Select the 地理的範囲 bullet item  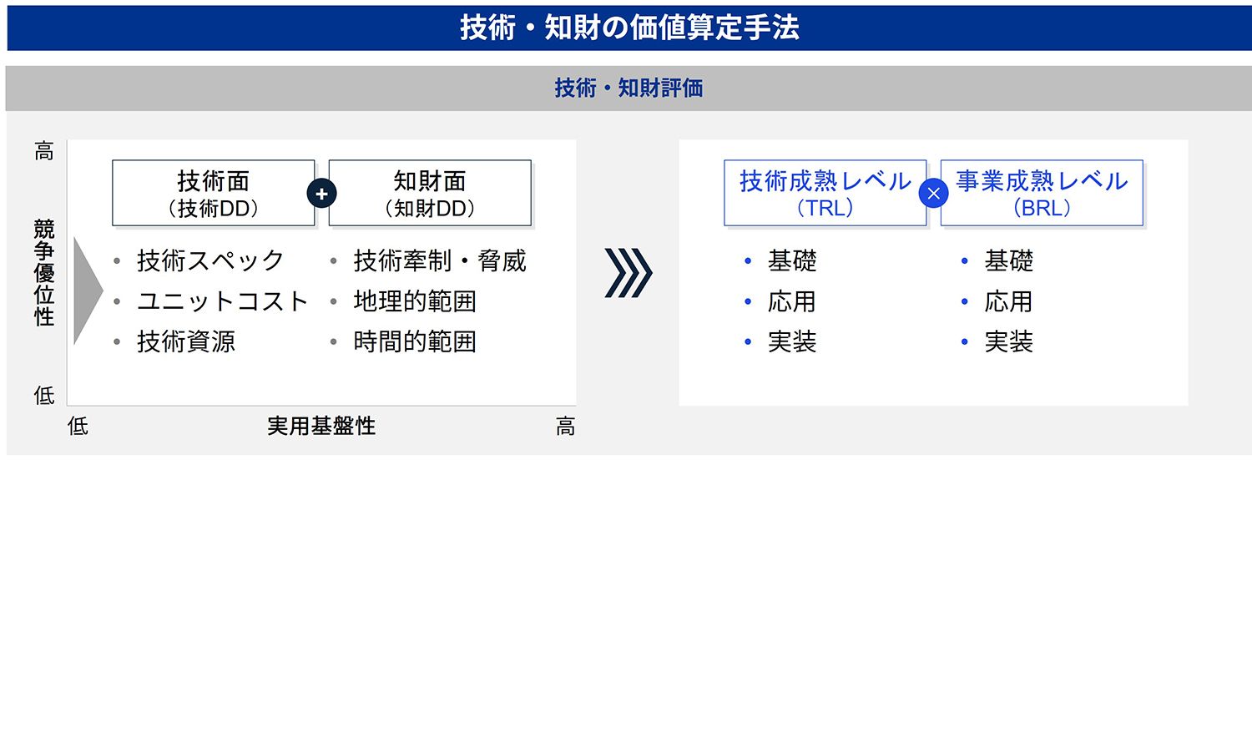click(x=415, y=301)
